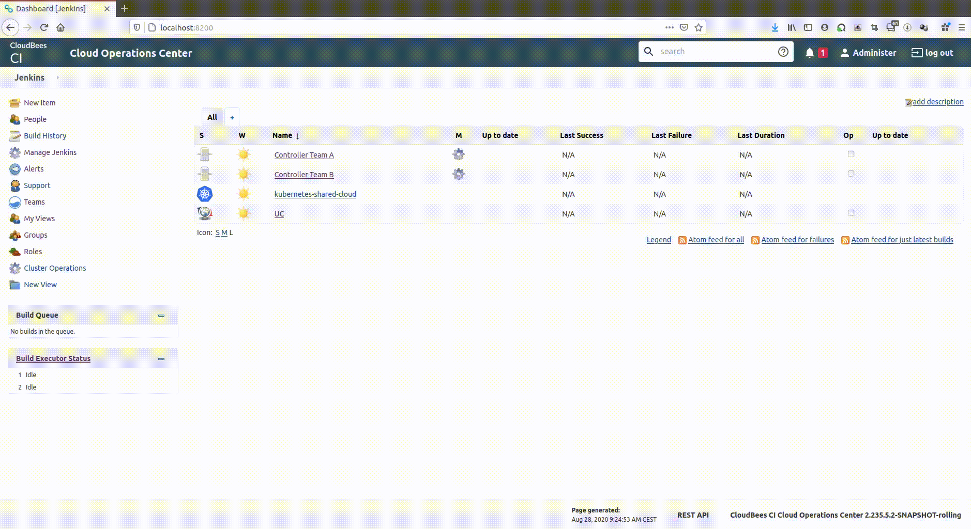The width and height of the screenshot is (971, 529).
Task: Sort by Last Success column header
Action: point(582,135)
